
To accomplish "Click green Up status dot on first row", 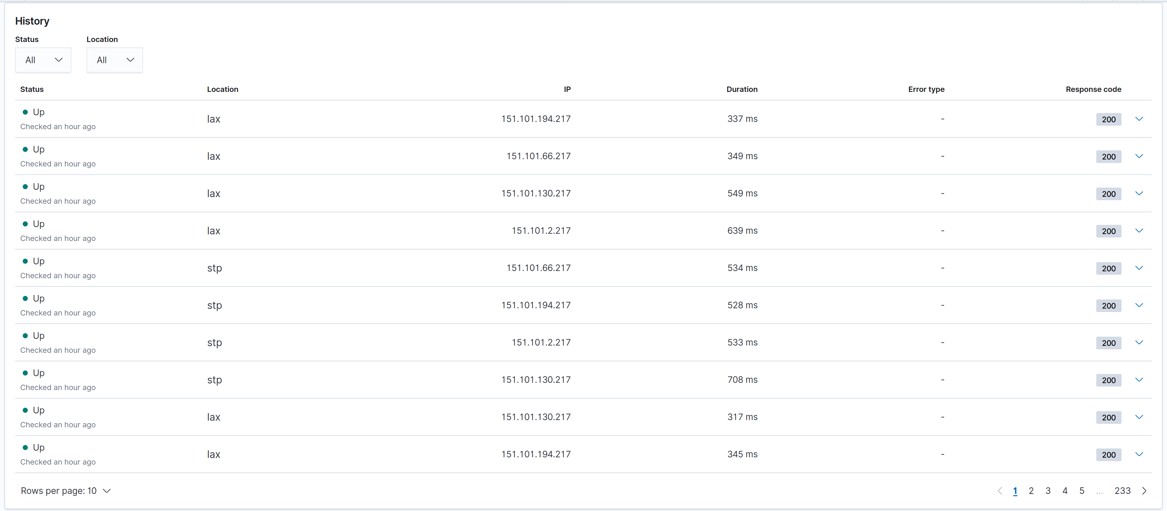I will click(26, 112).
